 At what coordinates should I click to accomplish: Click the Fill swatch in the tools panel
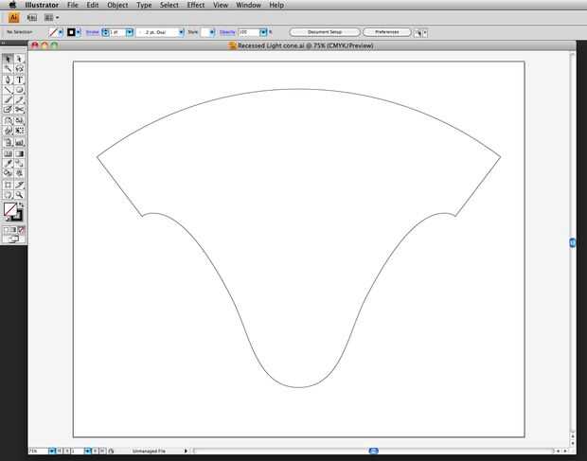(9, 209)
